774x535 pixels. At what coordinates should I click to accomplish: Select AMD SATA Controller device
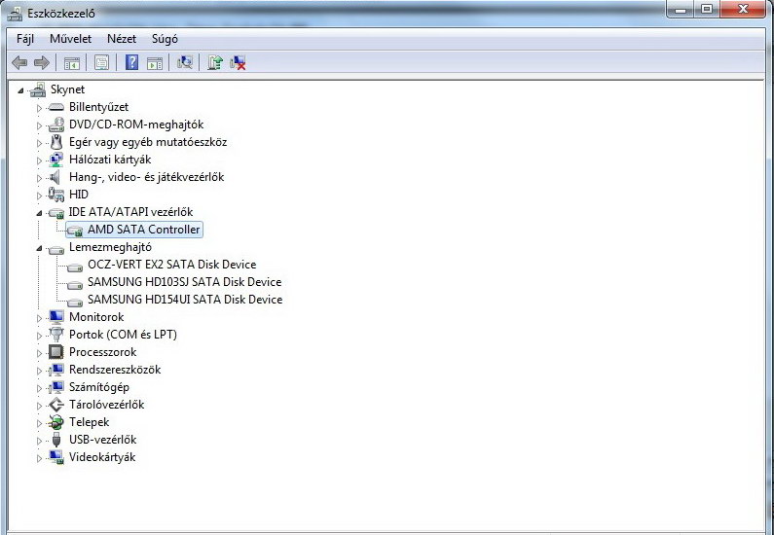coord(144,230)
